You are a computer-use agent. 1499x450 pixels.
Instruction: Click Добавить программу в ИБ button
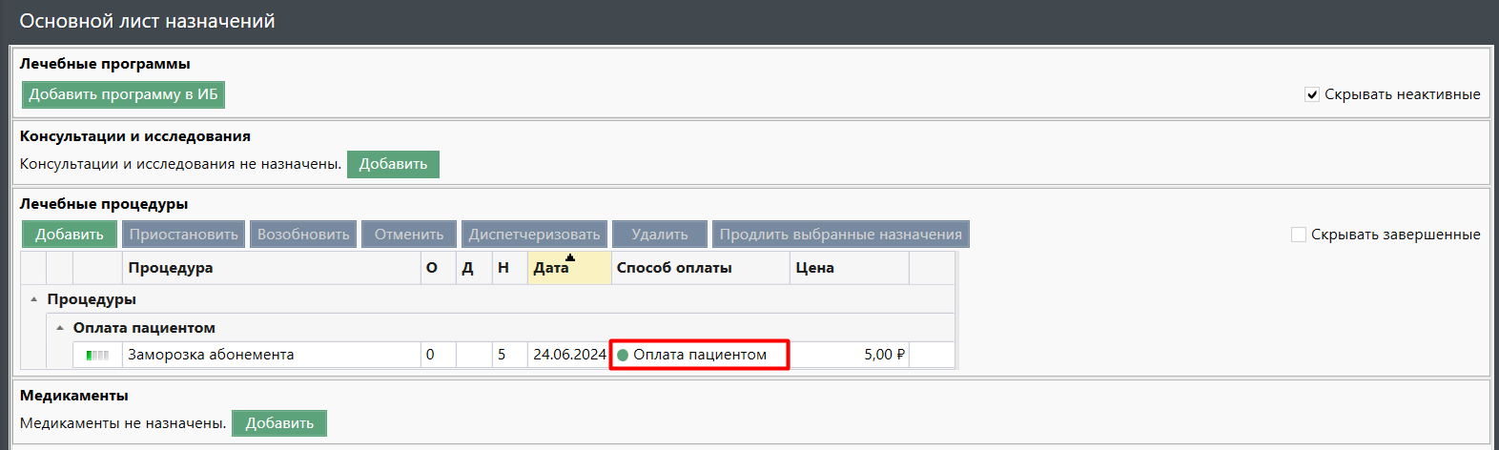coord(123,94)
